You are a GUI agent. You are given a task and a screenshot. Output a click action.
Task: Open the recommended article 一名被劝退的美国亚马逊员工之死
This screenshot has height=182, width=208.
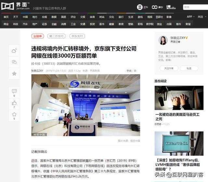(x=177, y=117)
